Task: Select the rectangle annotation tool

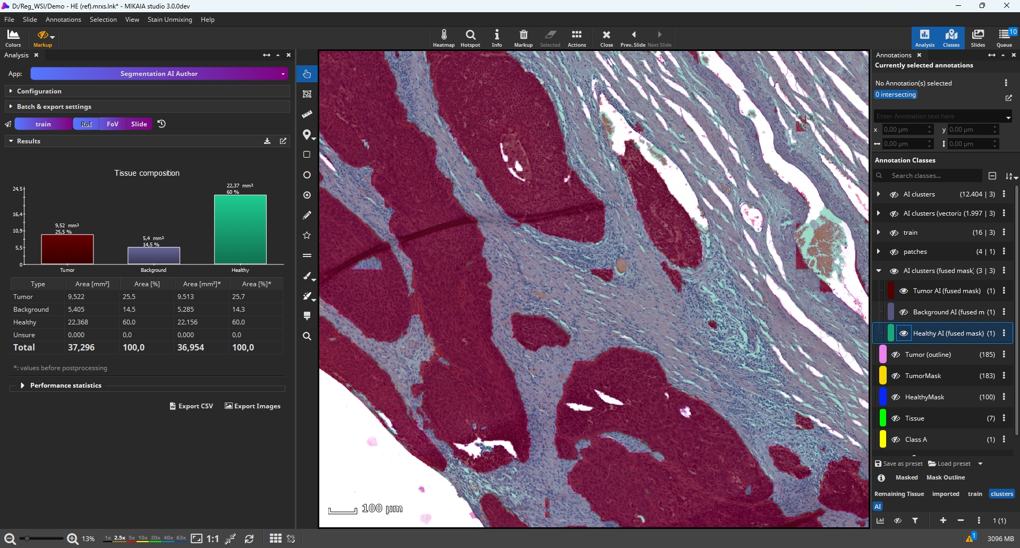Action: tap(307, 155)
